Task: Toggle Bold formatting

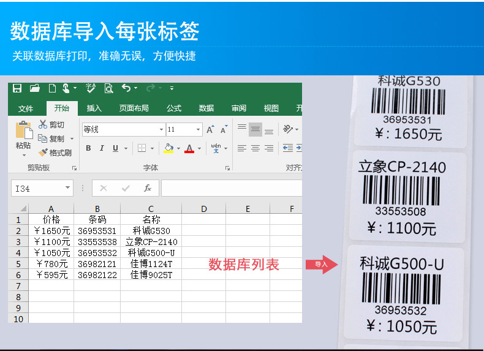Action: coord(88,148)
